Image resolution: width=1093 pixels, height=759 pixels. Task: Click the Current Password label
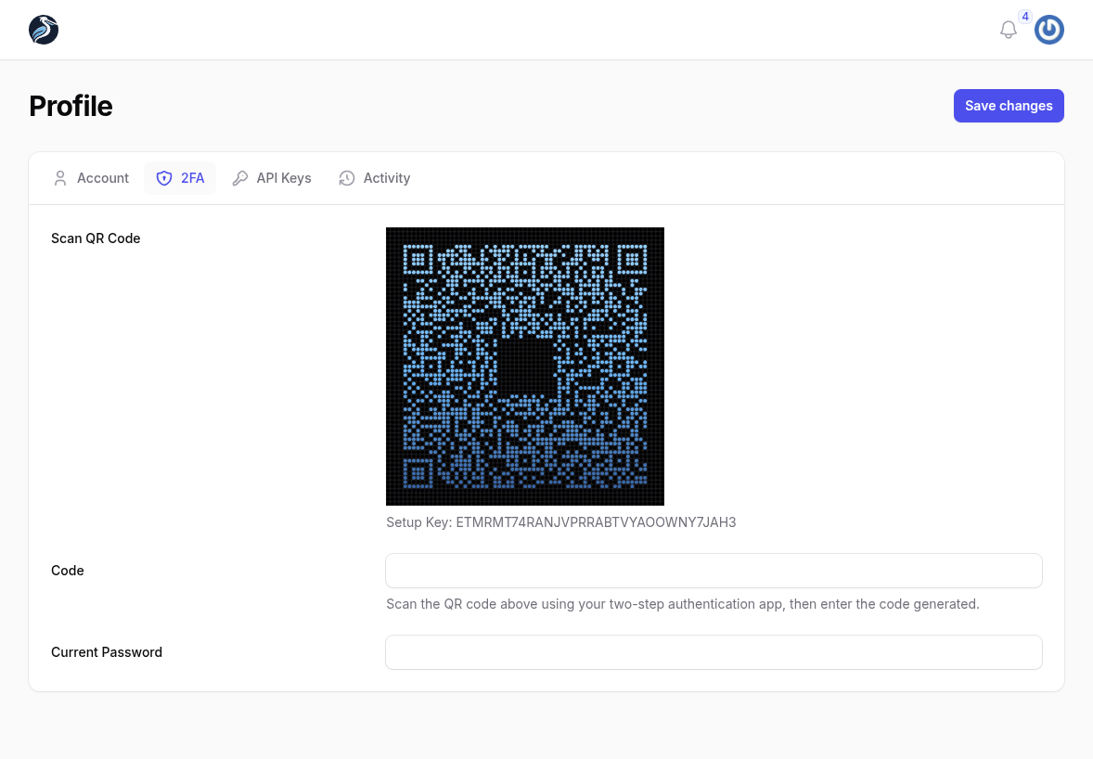(107, 652)
